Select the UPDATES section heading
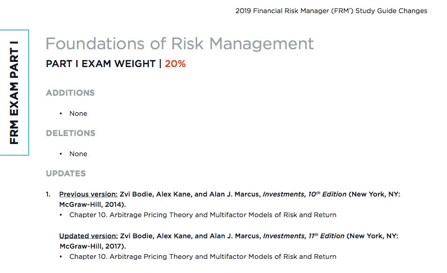 coord(66,174)
